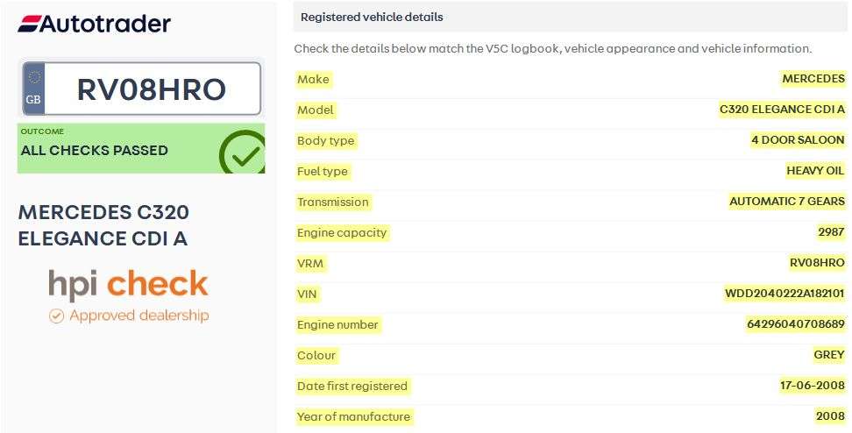Select the RV08HRO number plate
852x433 pixels.
click(x=141, y=89)
